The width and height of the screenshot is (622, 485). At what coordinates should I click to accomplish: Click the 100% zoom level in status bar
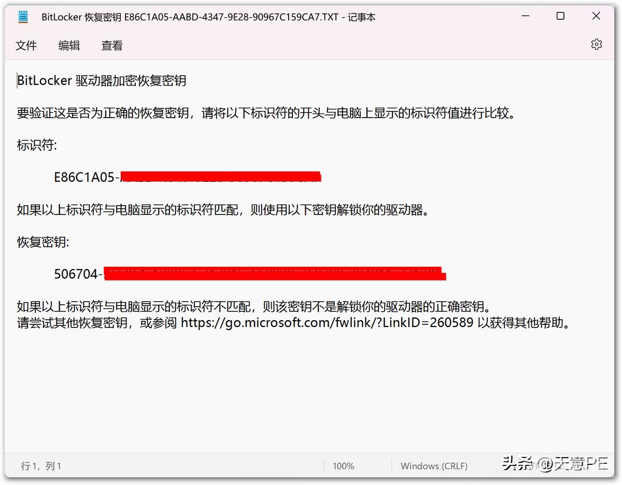(343, 466)
